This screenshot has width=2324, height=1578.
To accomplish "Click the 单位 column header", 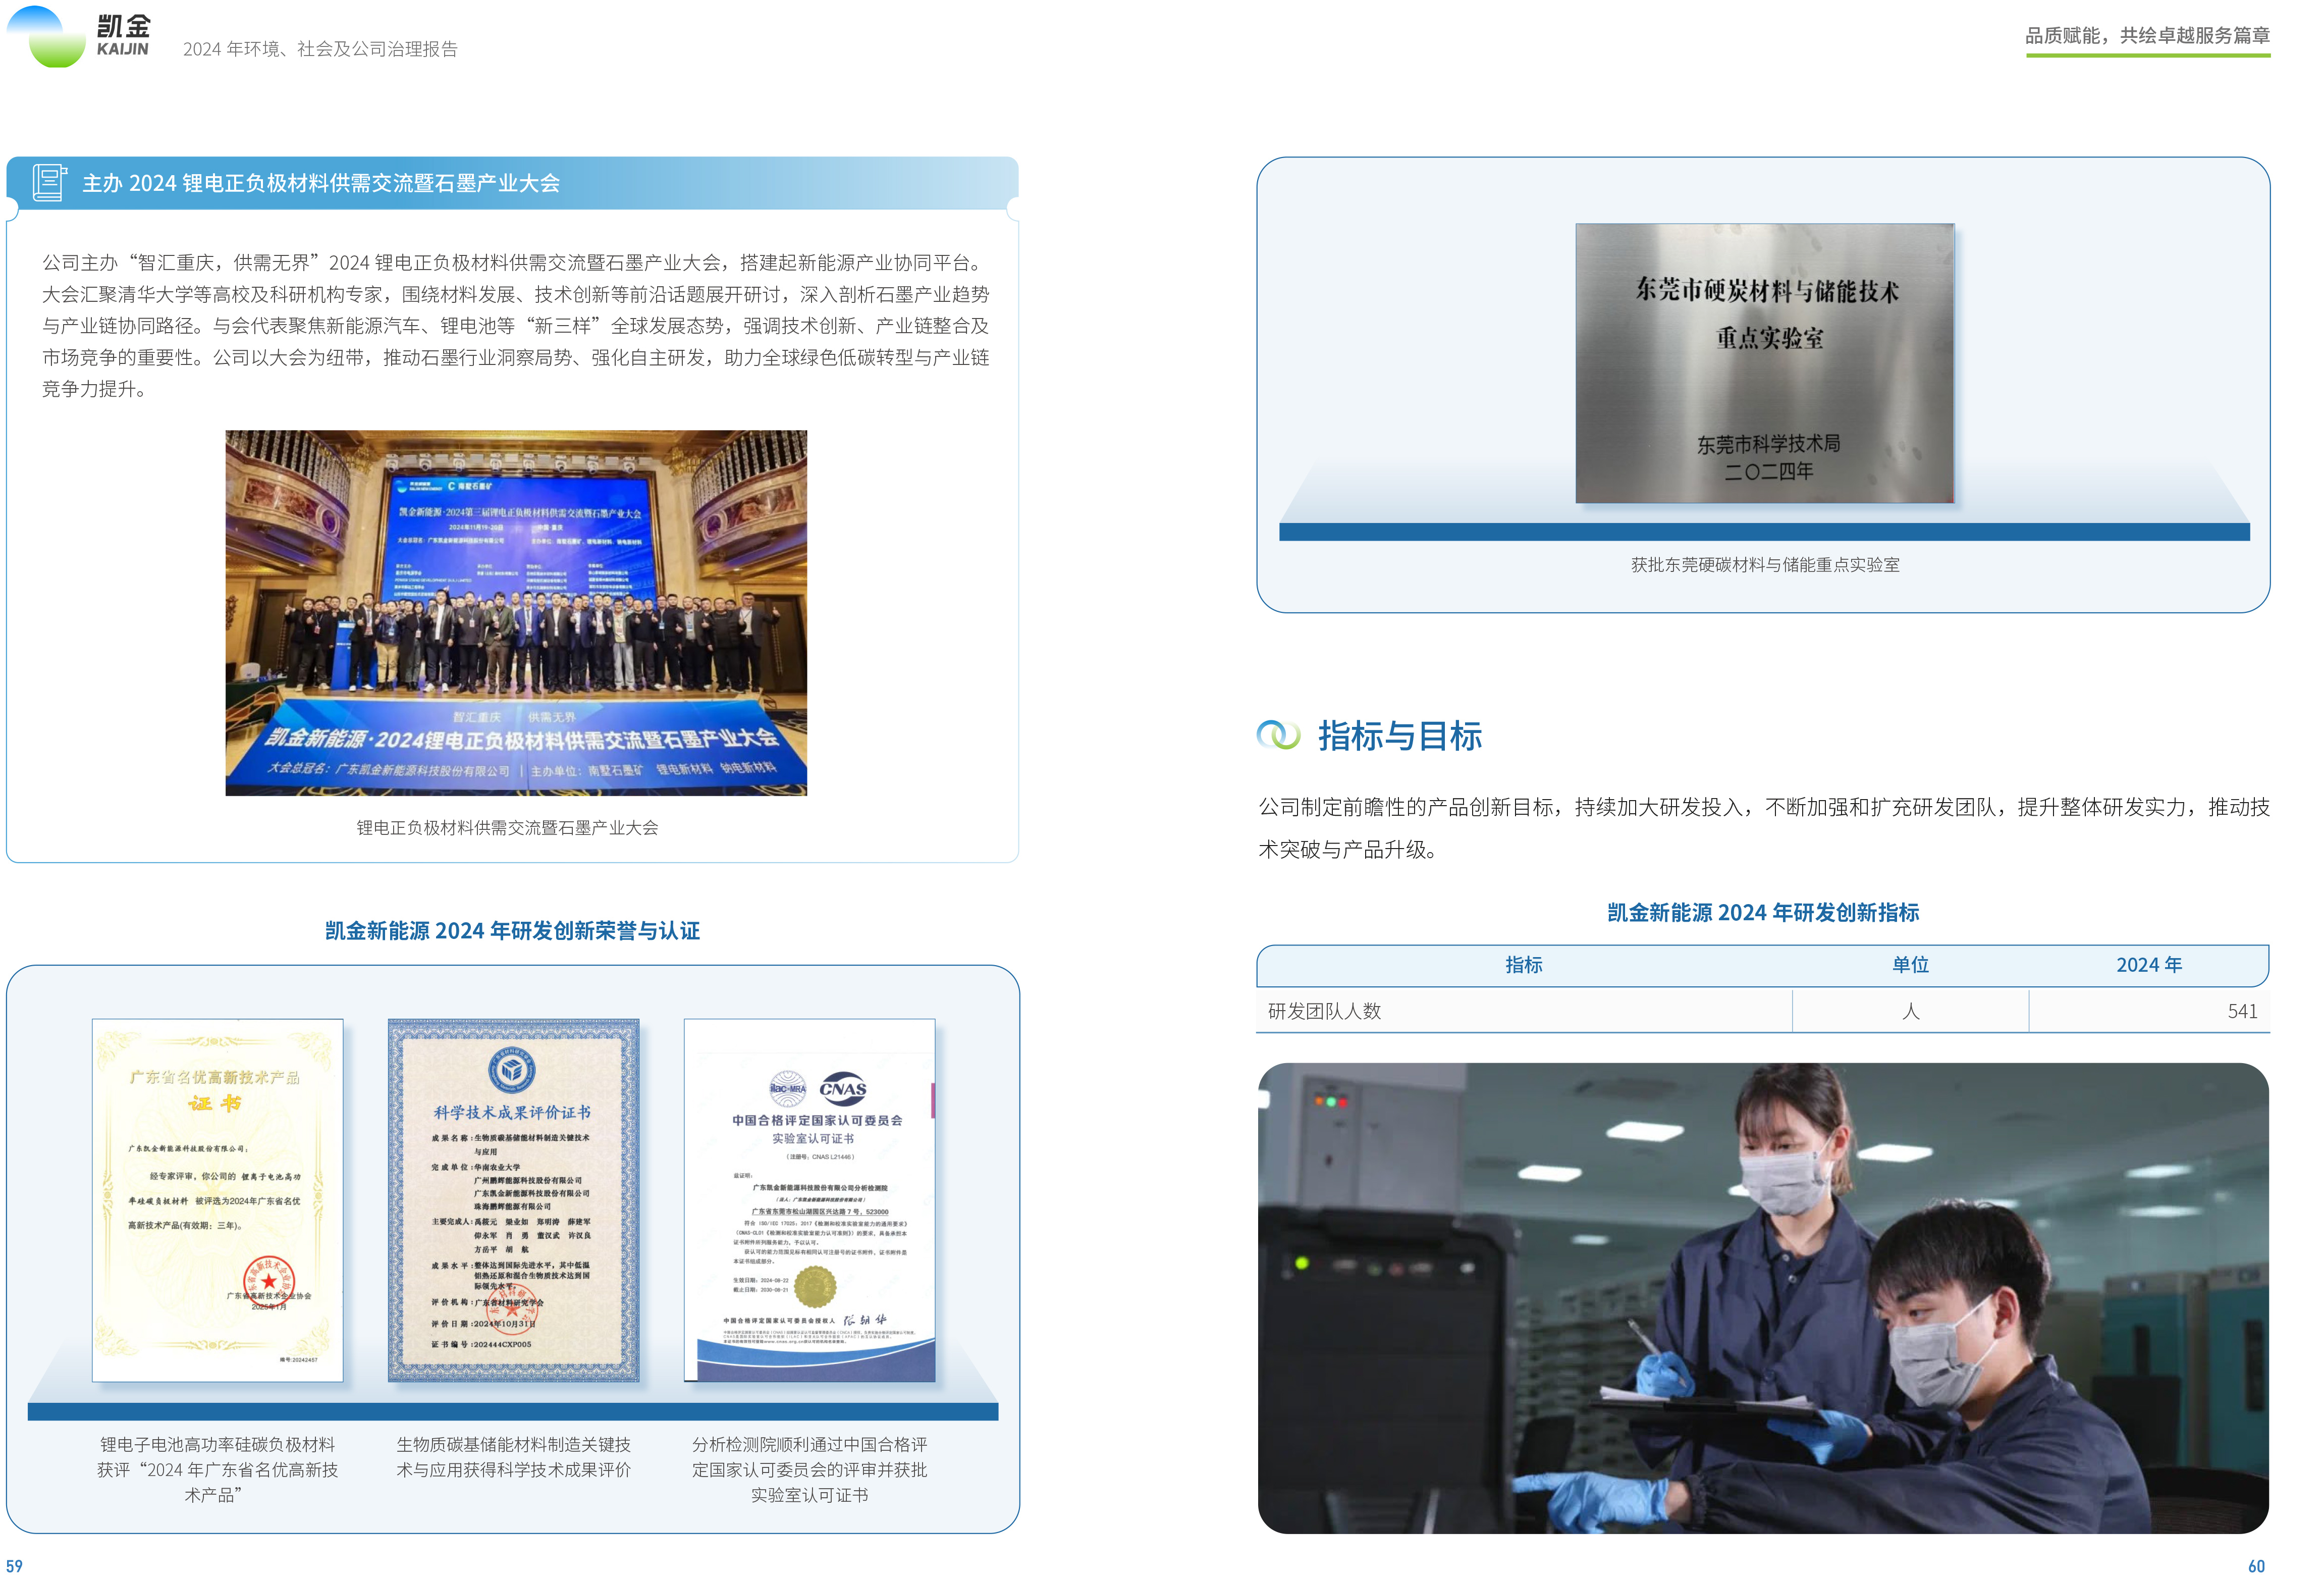I will coord(1910,965).
